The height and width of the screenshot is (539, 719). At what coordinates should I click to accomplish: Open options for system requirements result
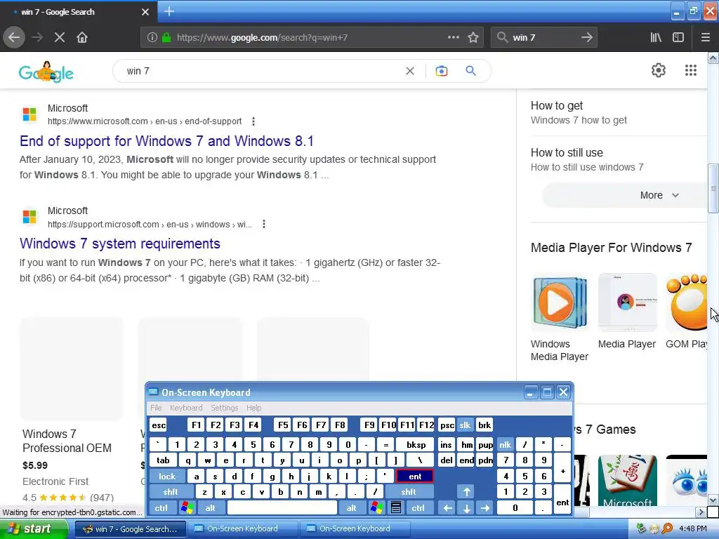tap(264, 224)
